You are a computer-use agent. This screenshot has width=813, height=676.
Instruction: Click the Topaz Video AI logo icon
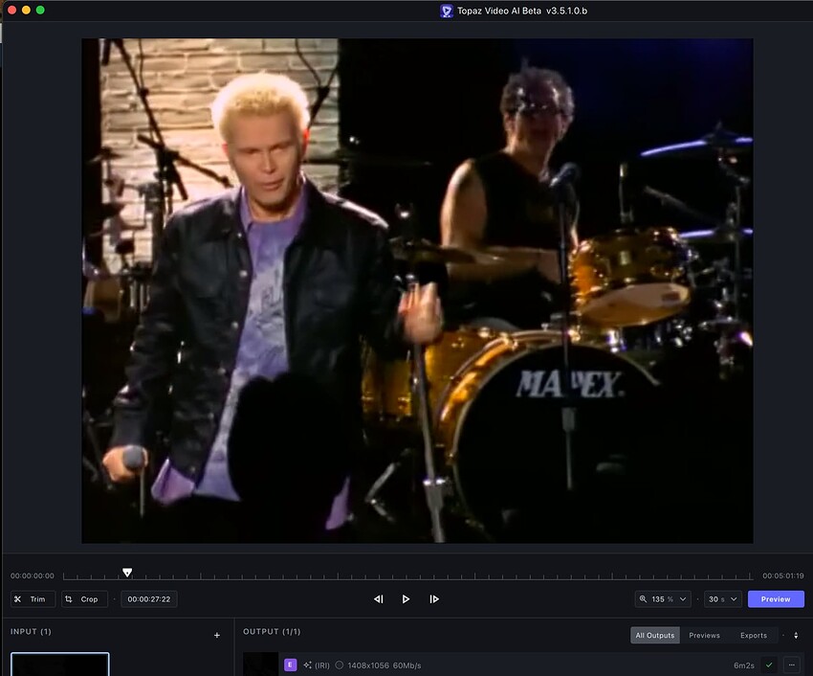coord(446,11)
